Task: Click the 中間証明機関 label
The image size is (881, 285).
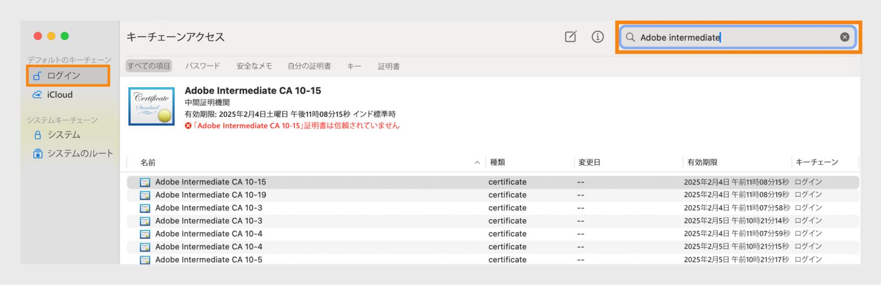Action: point(207,102)
